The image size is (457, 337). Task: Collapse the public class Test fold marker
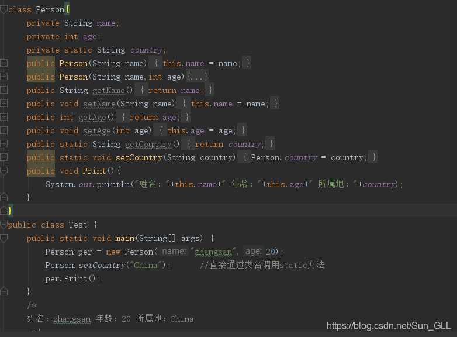4,225
